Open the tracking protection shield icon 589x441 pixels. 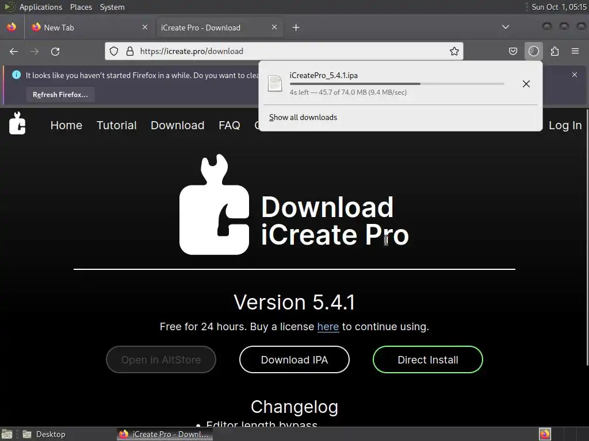click(114, 51)
